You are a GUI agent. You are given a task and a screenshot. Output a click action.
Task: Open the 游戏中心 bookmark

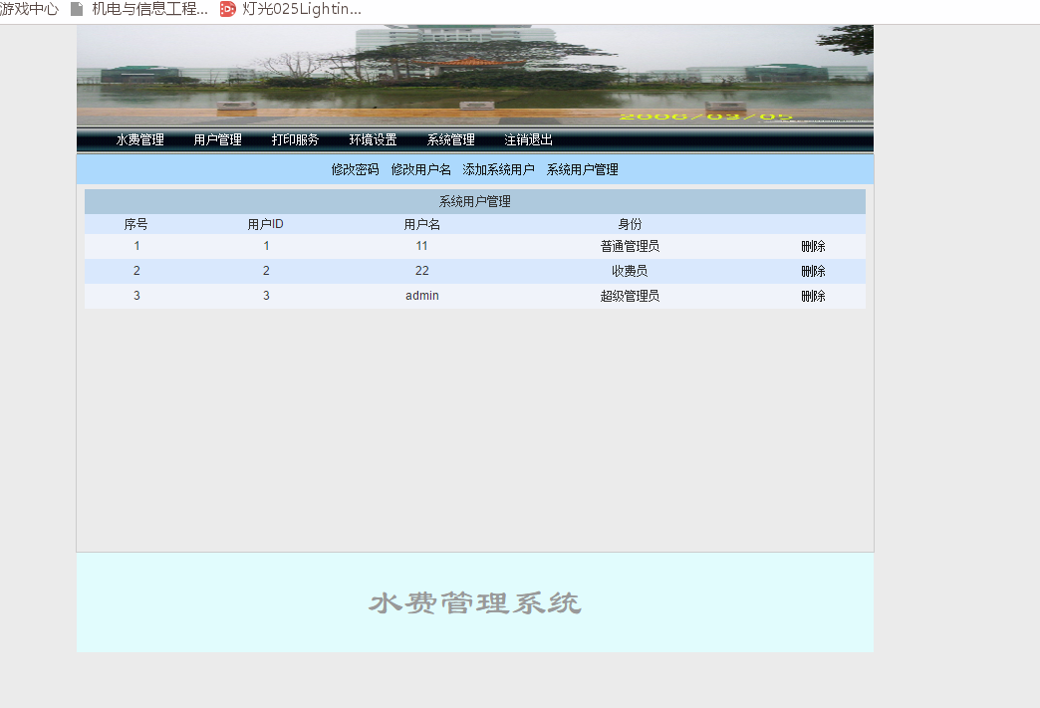29,9
